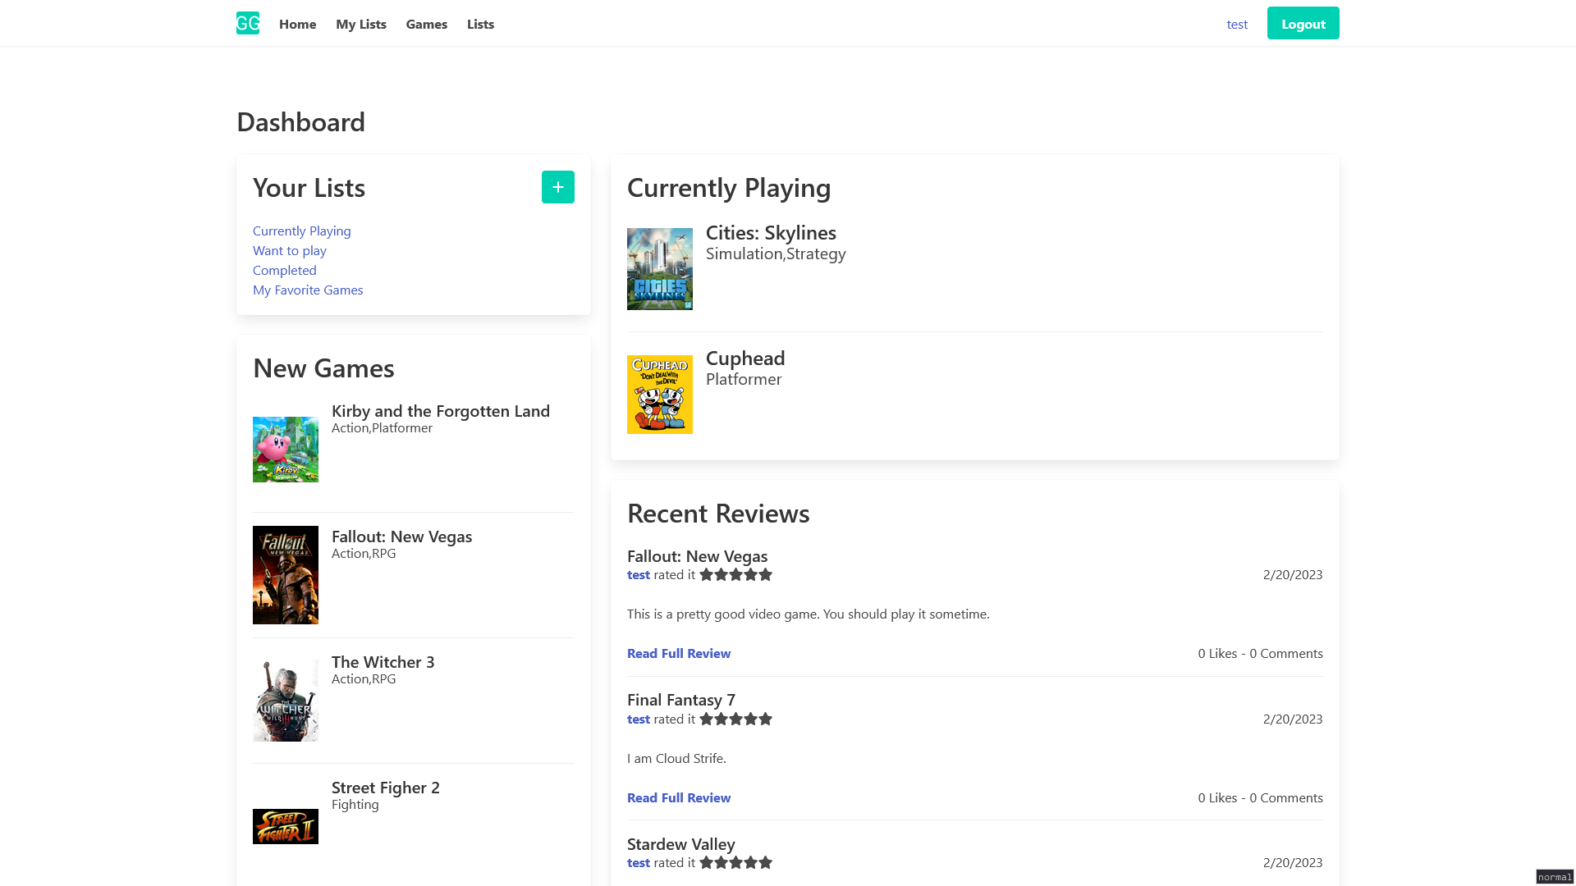This screenshot has height=886, width=1576.
Task: Click star rating on Stardew Valley review
Action: [735, 862]
